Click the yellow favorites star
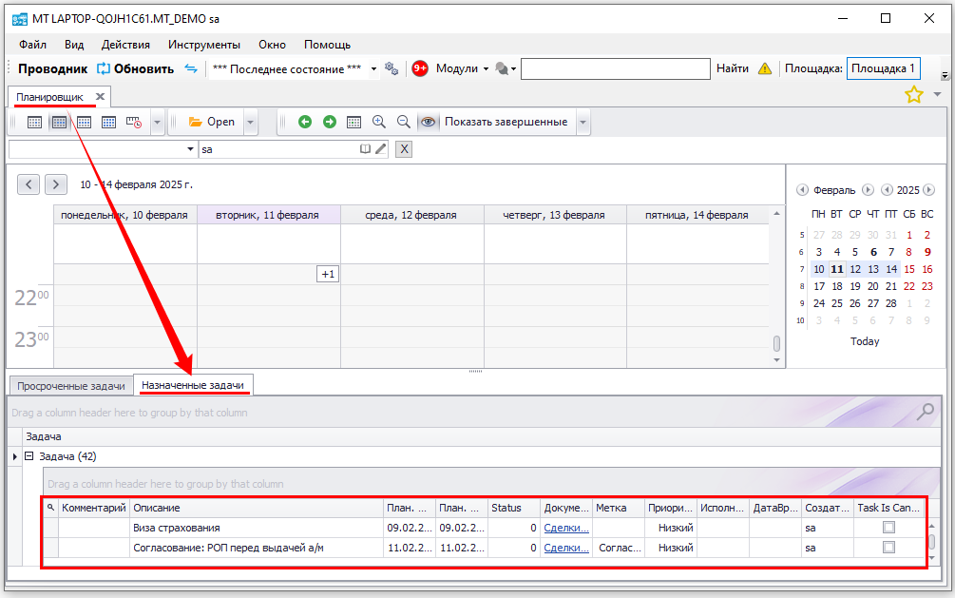Viewport: 955px width, 598px height. pos(913,94)
